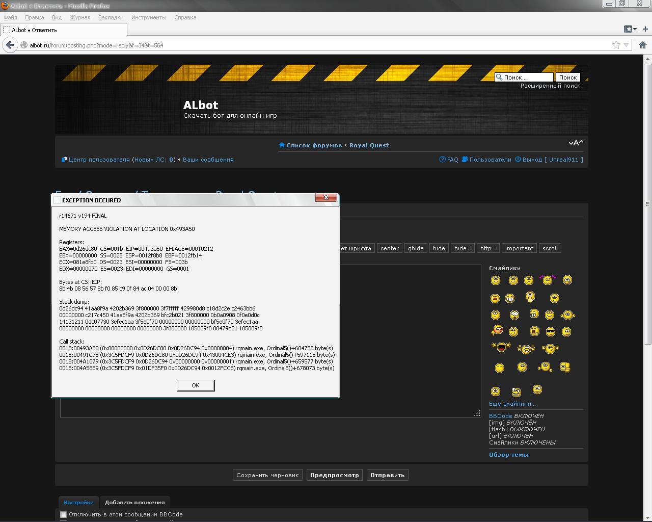Screen dimensions: 652x522
Task: Open Ваши сообщения link
Action: tap(208, 160)
